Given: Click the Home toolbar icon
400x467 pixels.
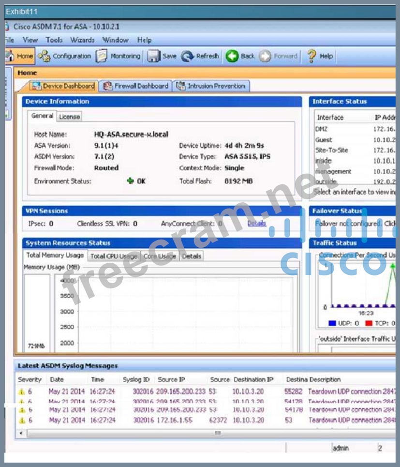Looking at the screenshot, I should (x=10, y=56).
